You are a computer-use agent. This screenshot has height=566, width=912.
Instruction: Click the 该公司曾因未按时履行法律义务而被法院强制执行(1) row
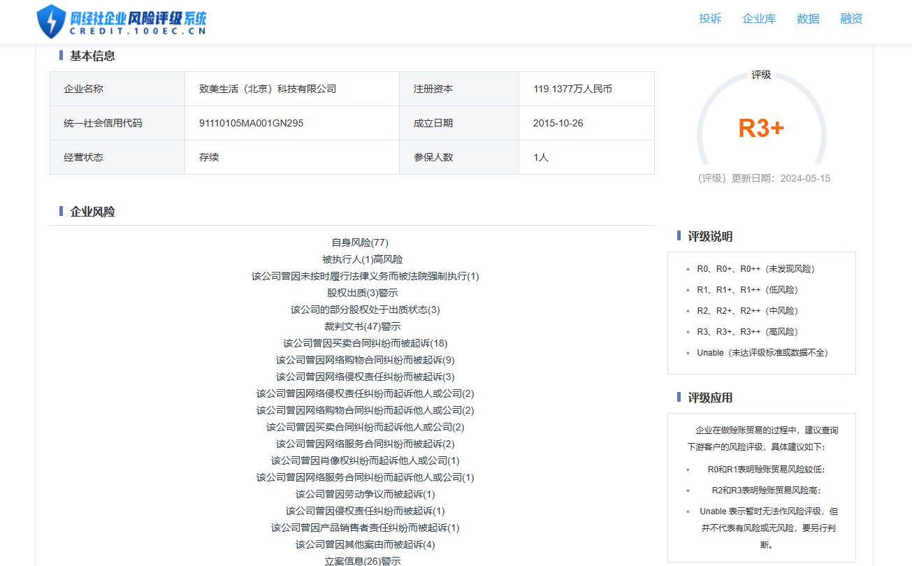[x=365, y=276]
